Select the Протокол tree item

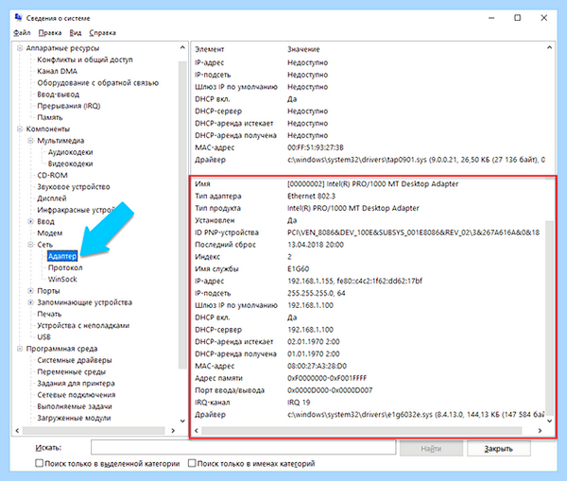pos(65,268)
